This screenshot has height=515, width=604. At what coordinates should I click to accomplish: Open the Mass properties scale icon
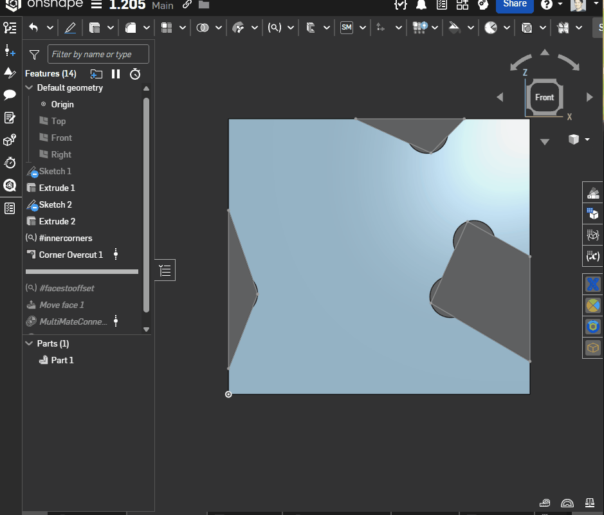590,503
